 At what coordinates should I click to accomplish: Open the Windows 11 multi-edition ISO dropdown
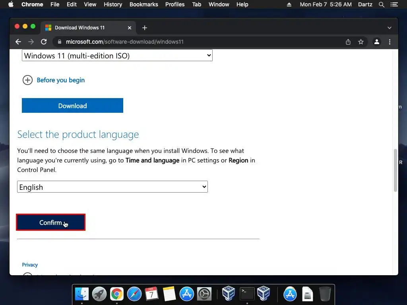(x=117, y=56)
